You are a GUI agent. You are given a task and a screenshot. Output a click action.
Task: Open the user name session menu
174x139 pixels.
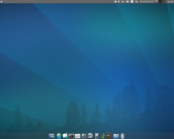(170, 2)
